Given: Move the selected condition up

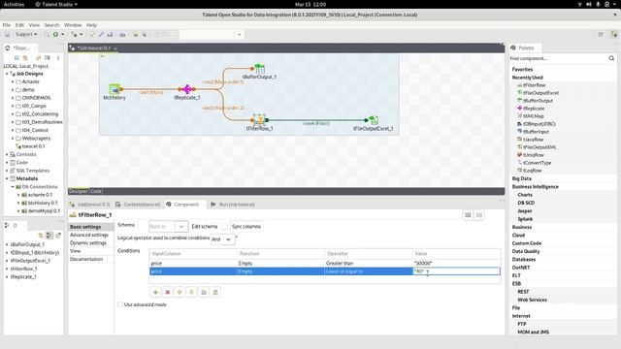Looking at the screenshot, I should [180, 292].
